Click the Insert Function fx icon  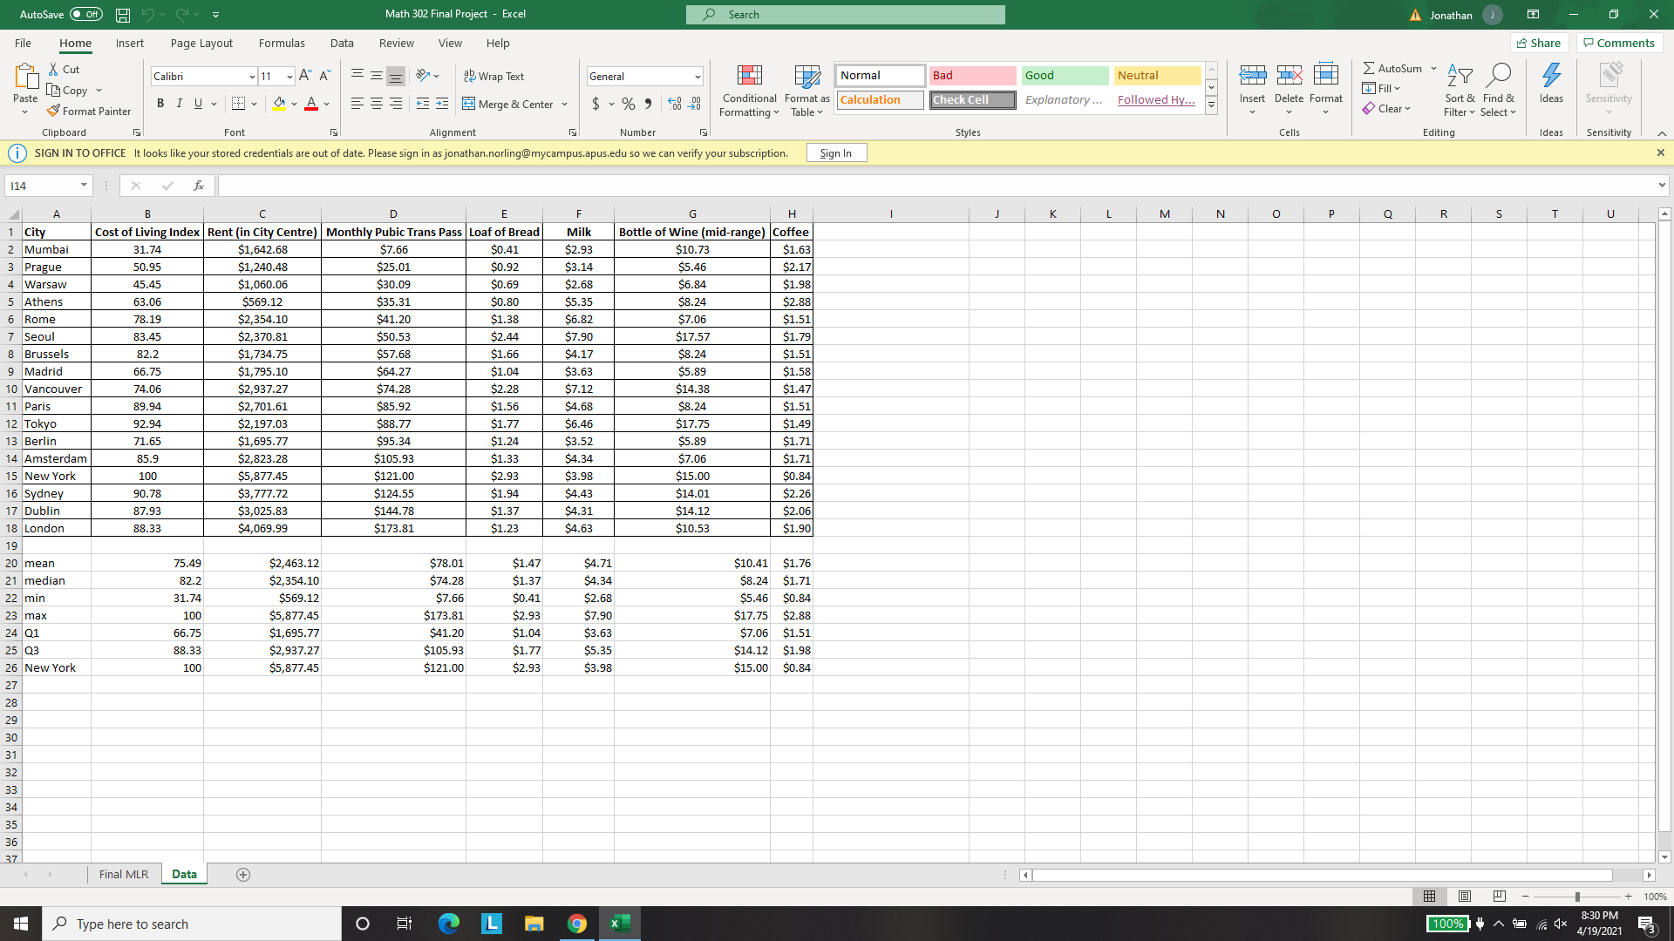click(x=199, y=185)
